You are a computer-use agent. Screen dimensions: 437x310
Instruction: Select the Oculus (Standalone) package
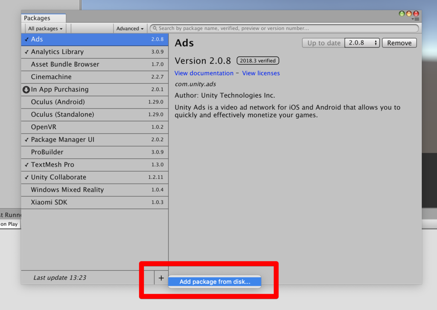95,115
